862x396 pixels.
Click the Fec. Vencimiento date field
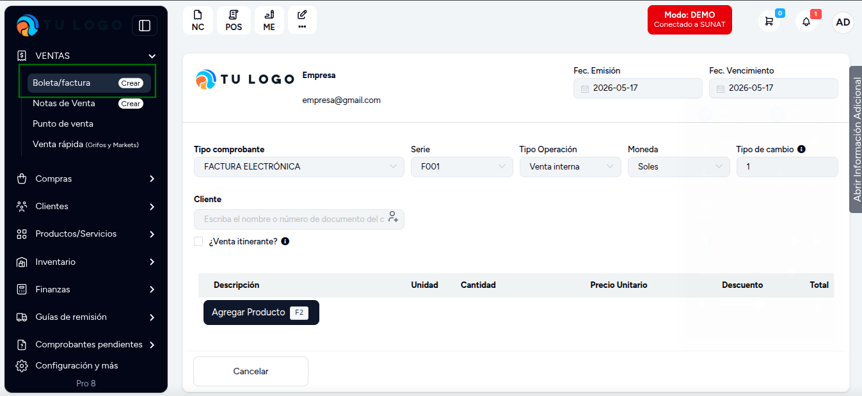tap(774, 88)
